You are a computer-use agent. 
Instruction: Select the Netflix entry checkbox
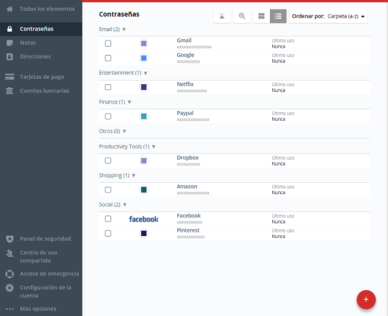pyautogui.click(x=108, y=87)
